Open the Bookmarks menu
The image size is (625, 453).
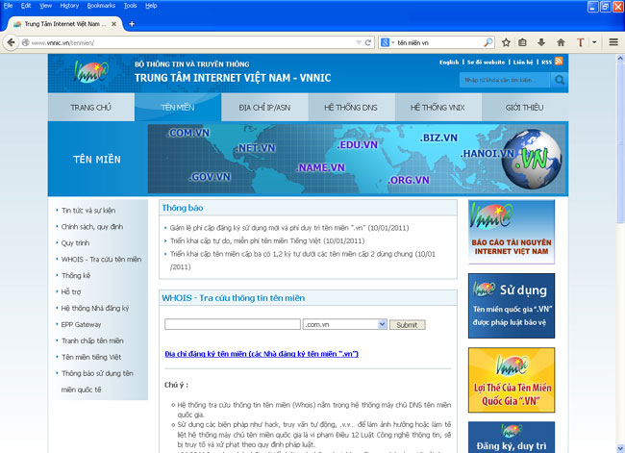[x=101, y=6]
